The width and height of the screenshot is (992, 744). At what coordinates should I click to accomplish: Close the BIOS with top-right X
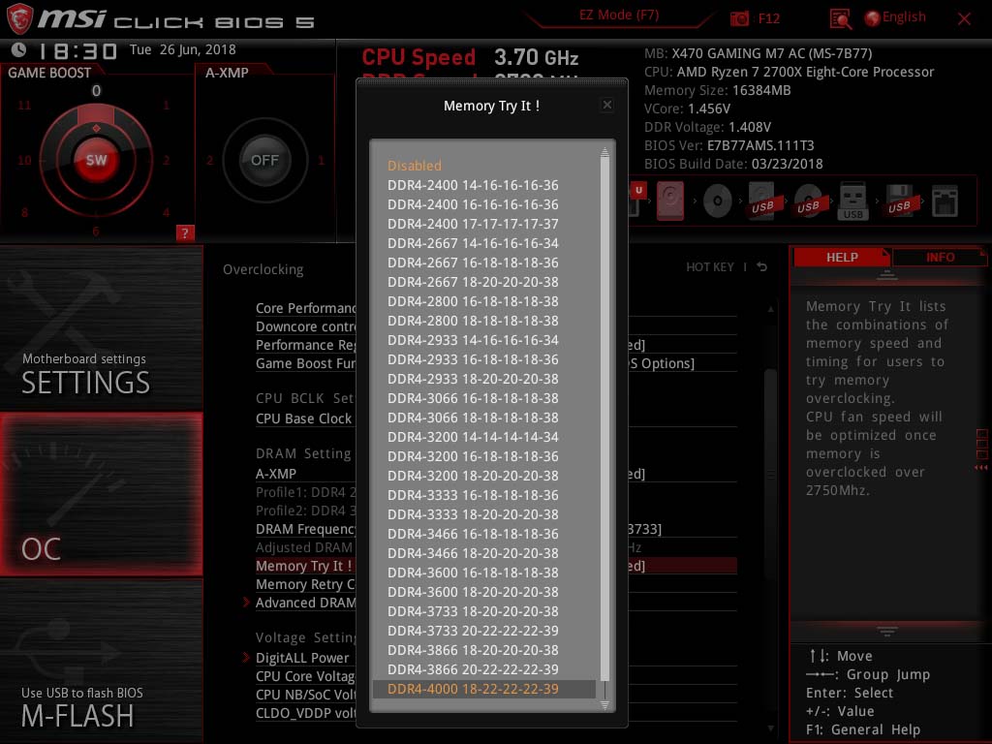pyautogui.click(x=964, y=19)
